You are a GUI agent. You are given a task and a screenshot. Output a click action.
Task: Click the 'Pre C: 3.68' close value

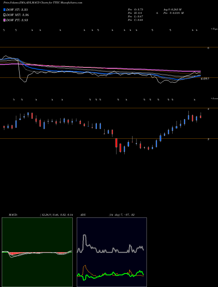pyautogui.click(x=136, y=20)
